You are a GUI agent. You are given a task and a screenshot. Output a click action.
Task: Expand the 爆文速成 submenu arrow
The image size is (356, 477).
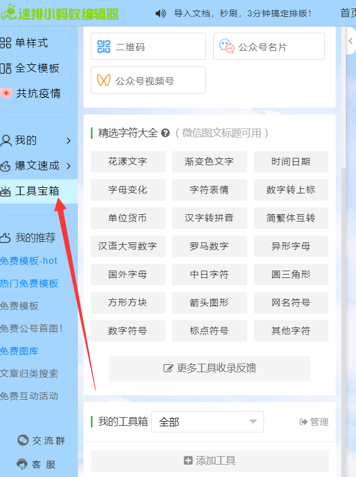click(69, 166)
